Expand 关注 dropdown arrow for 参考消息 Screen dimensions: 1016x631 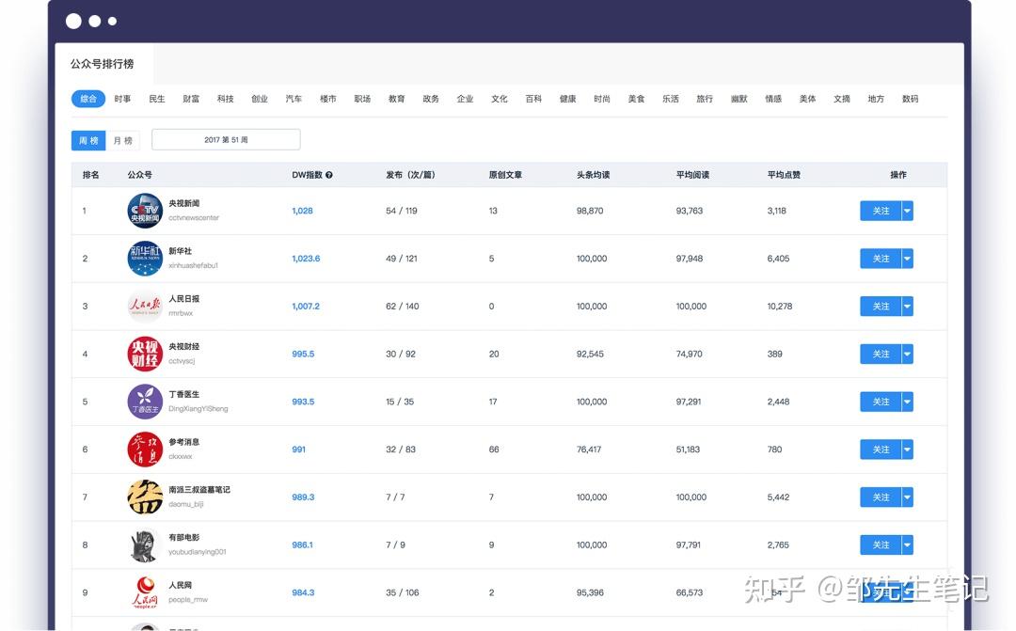pyautogui.click(x=907, y=449)
